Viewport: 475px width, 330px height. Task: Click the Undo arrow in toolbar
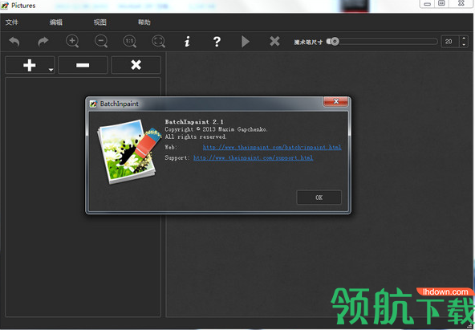coord(14,42)
